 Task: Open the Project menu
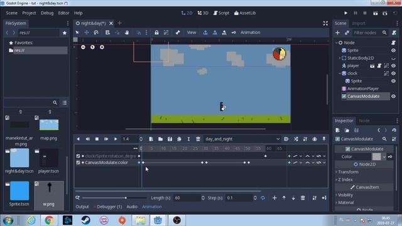(x=29, y=13)
